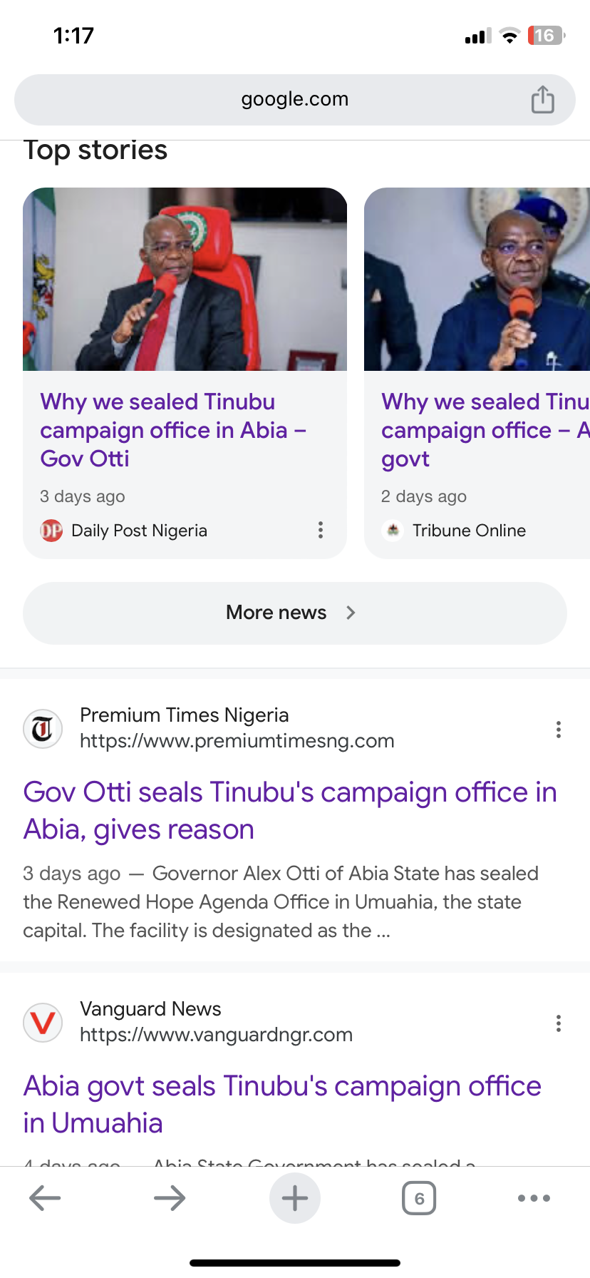Tap the Vanguard News logo icon
The width and height of the screenshot is (590, 1278).
pyautogui.click(x=43, y=1023)
